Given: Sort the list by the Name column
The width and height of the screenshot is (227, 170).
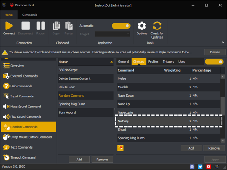Looking at the screenshot, I should click(86, 62).
